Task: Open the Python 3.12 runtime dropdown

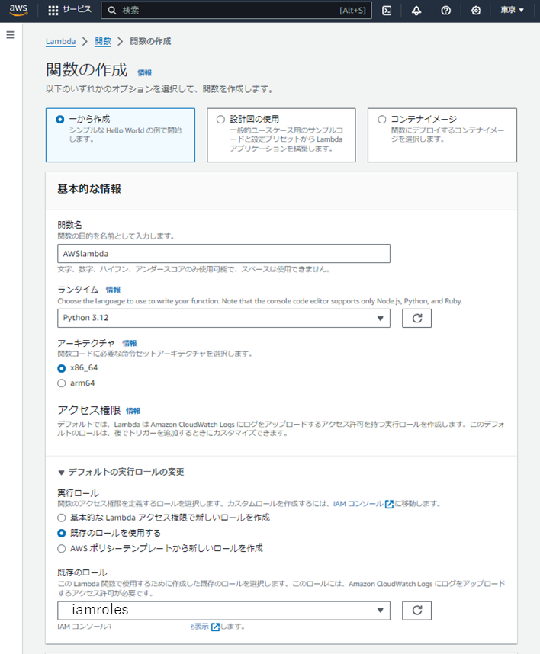Action: 223,319
